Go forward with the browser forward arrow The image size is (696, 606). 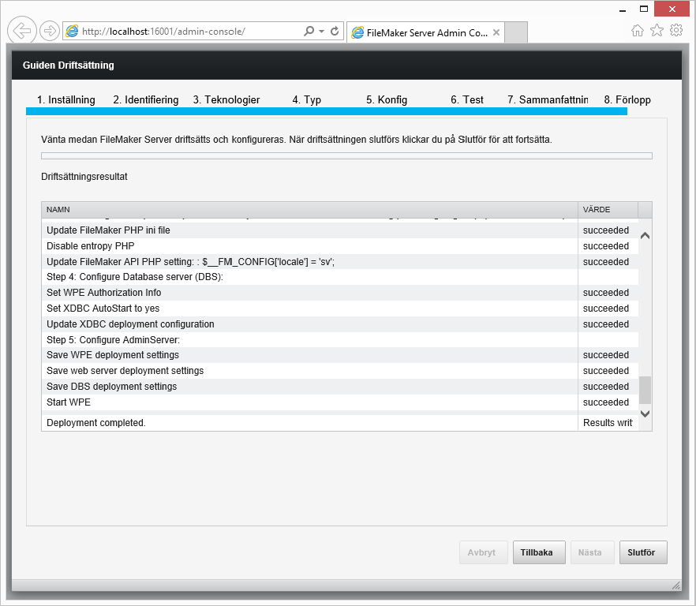[x=49, y=31]
